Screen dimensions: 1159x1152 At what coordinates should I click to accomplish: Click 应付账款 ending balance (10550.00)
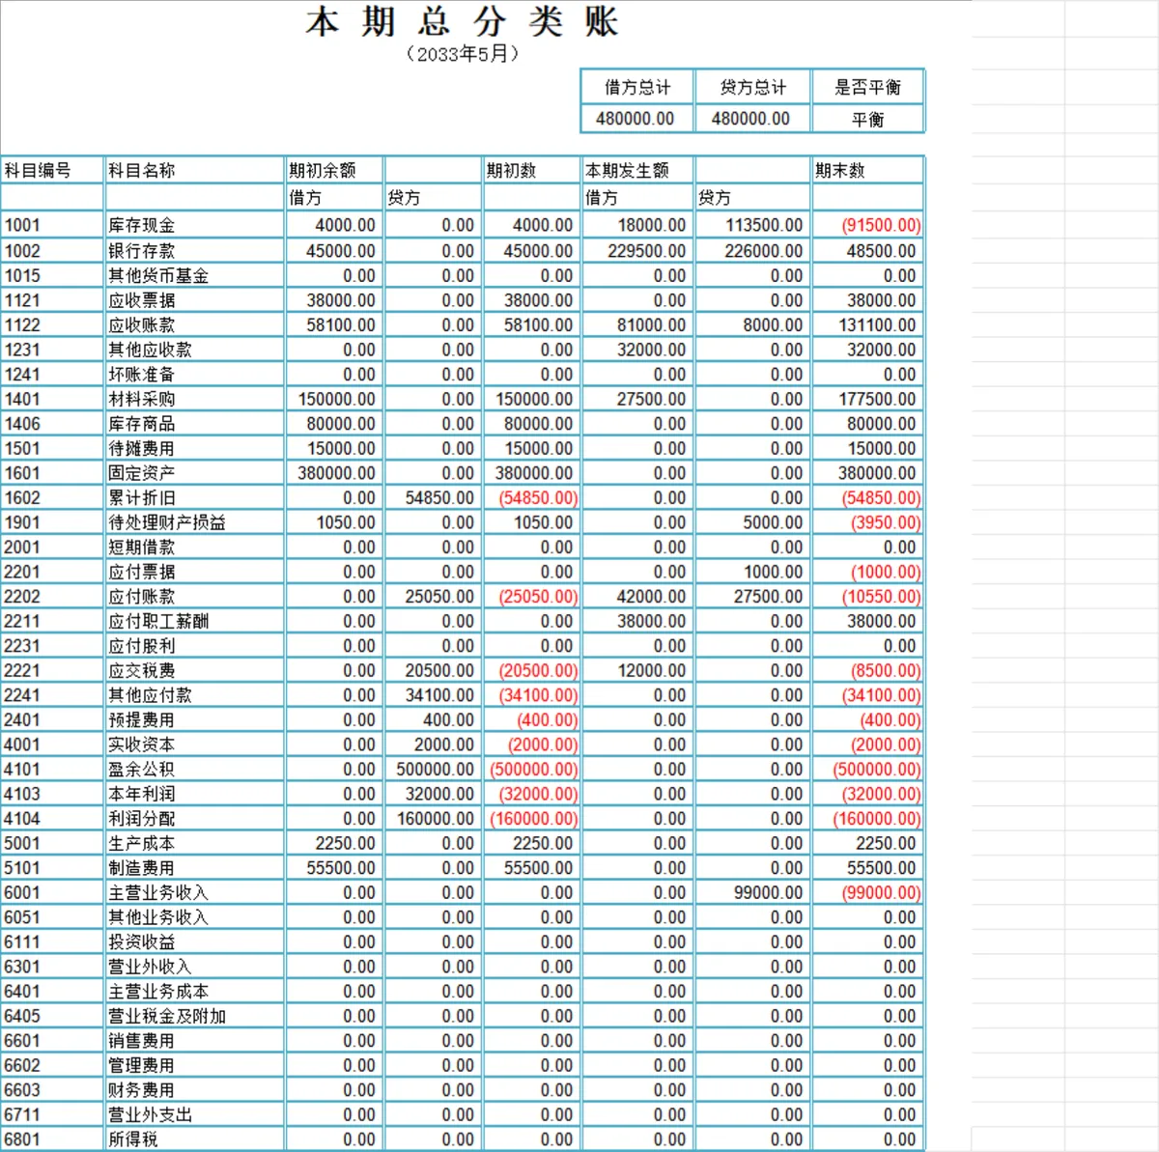[x=881, y=597]
